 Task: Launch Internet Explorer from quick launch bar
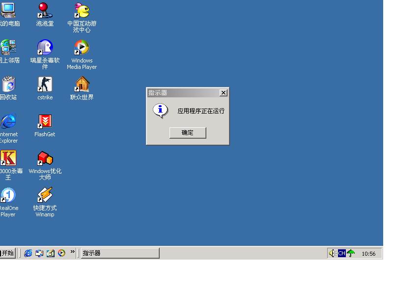(28, 253)
